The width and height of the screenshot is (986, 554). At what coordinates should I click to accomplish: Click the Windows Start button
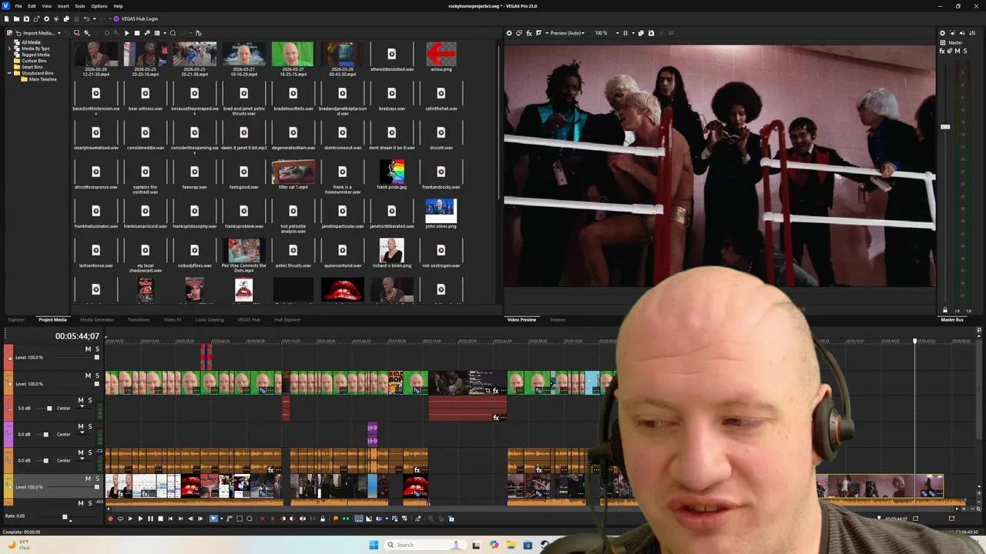[x=374, y=545]
